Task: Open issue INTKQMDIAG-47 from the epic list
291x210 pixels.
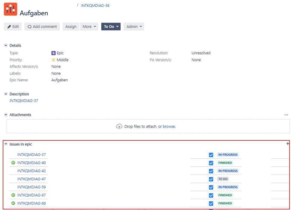Action: pyautogui.click(x=32, y=179)
